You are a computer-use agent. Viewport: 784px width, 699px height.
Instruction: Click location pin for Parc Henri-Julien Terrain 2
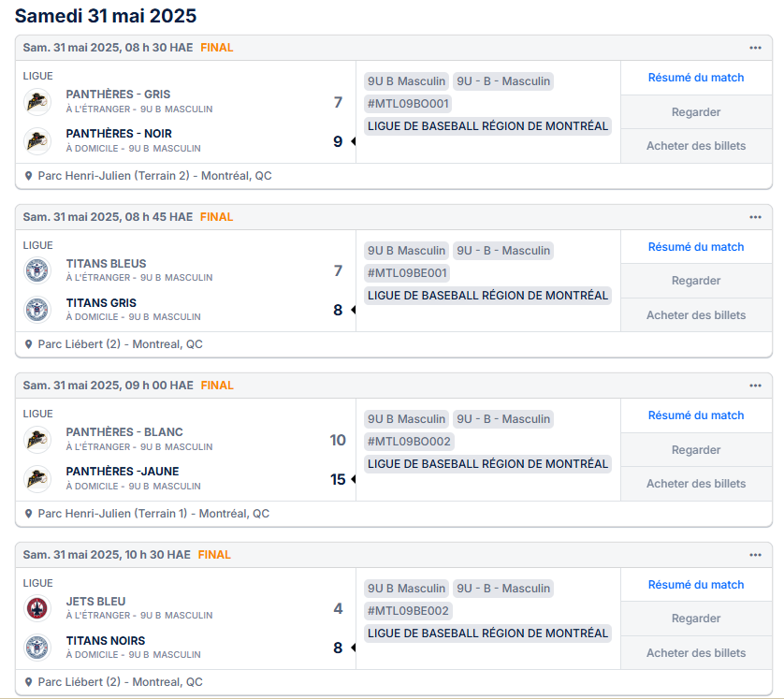[28, 176]
